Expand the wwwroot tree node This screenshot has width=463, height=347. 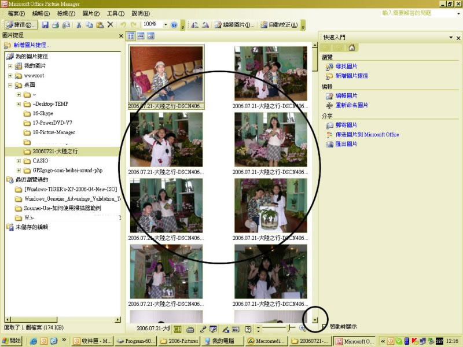(x=10, y=76)
